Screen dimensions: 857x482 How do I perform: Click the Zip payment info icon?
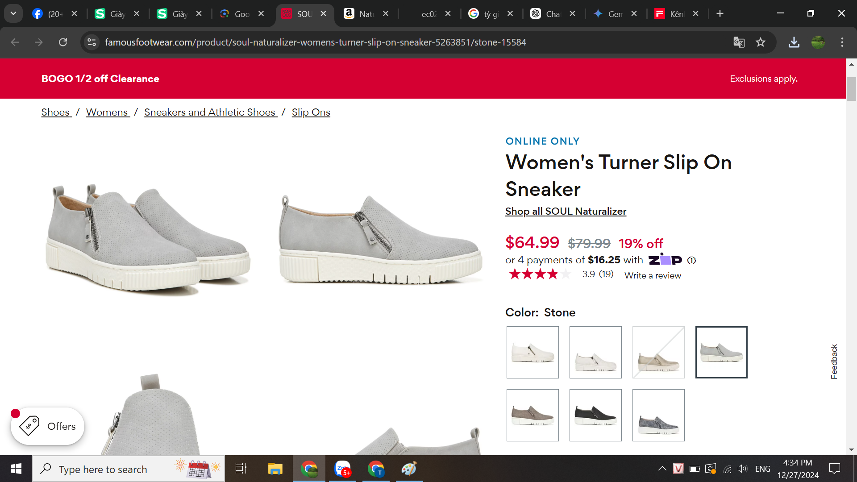(x=691, y=261)
